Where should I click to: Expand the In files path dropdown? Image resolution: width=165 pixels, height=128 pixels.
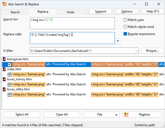(136, 51)
